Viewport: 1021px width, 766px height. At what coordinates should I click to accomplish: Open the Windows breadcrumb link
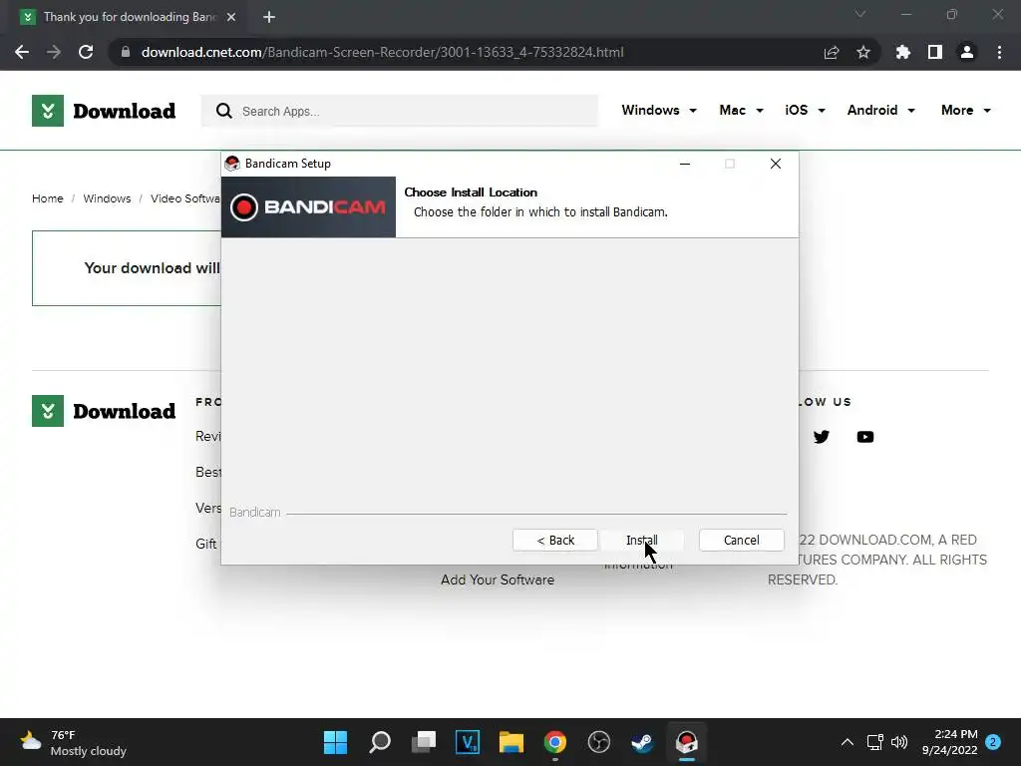107,198
